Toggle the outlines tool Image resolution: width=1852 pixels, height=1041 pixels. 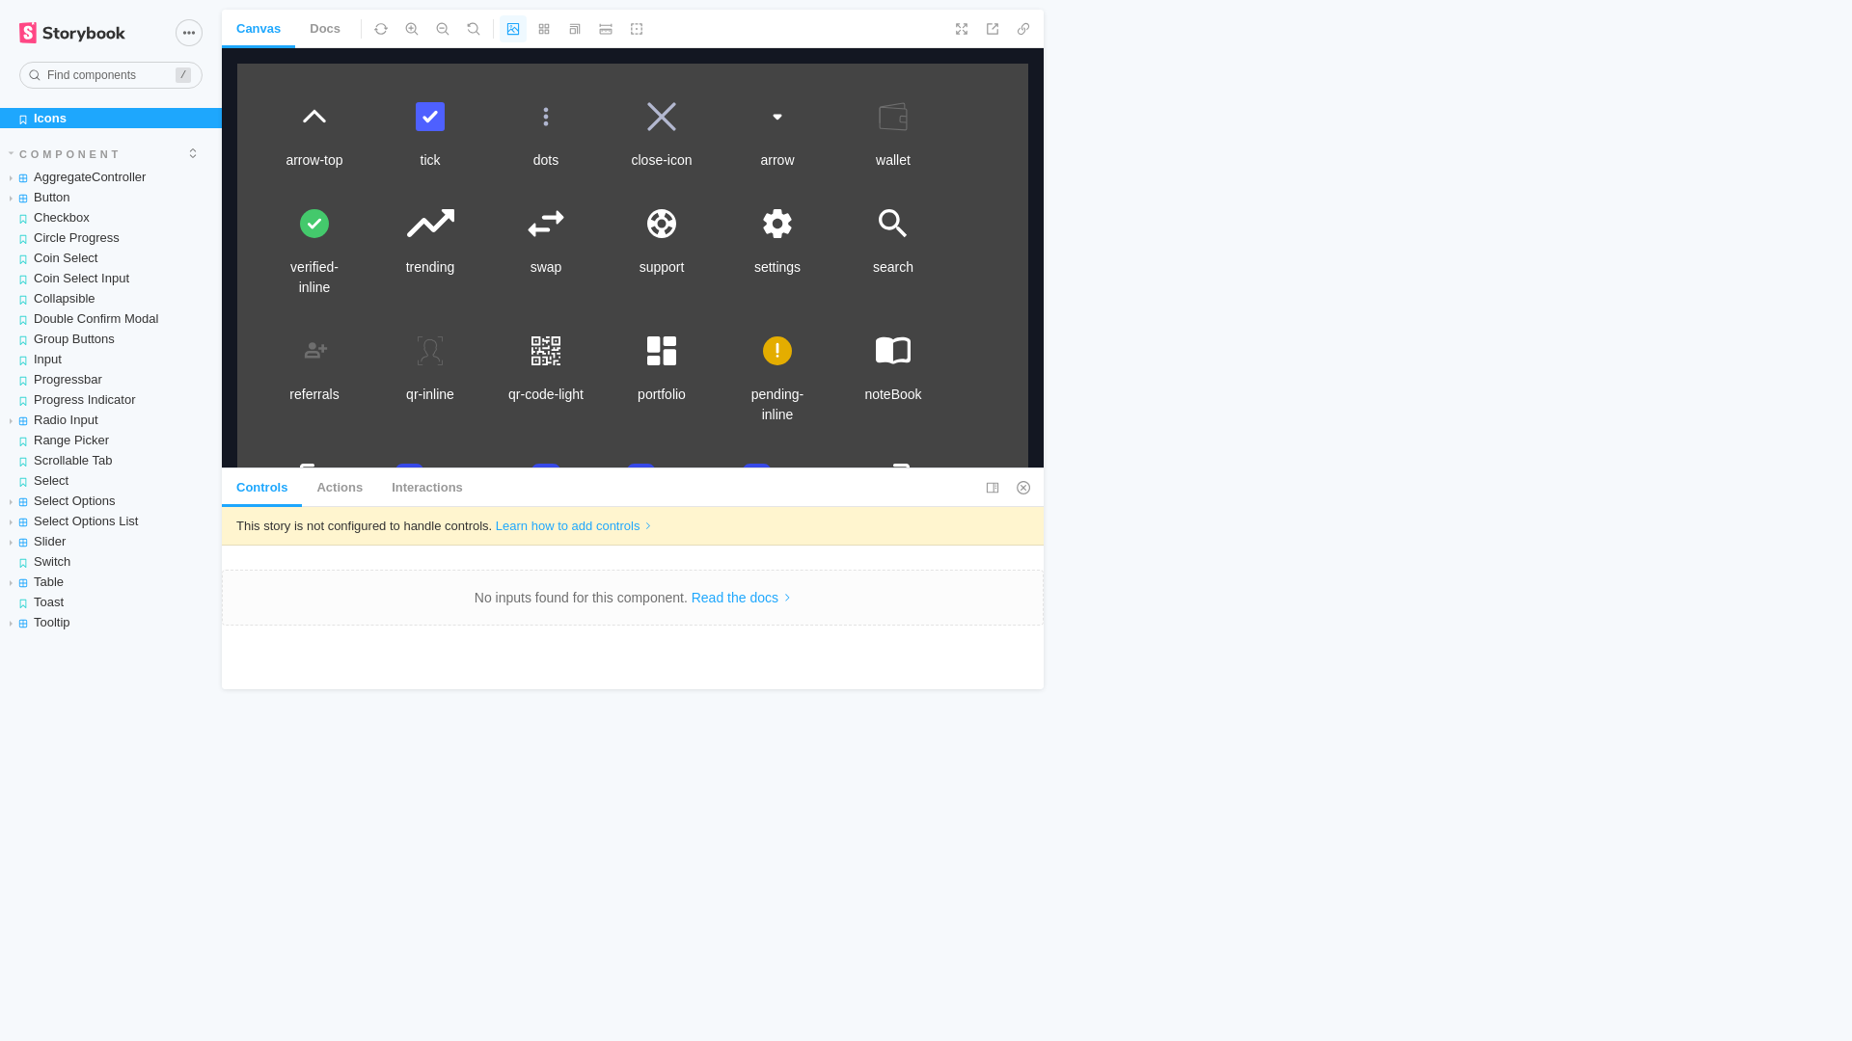[637, 29]
